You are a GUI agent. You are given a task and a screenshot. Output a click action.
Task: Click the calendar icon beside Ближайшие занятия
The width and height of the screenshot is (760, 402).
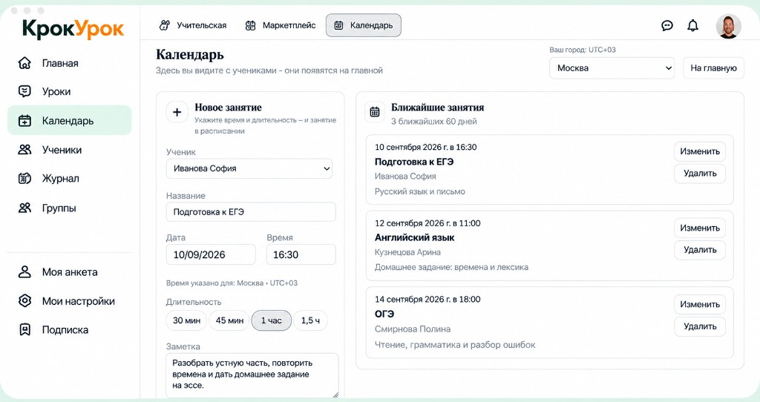click(x=375, y=112)
